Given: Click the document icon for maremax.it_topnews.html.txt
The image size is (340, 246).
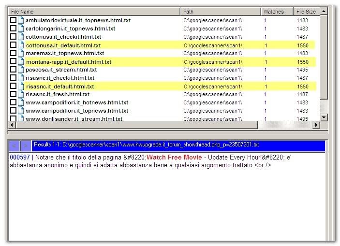Looking at the screenshot, I should pyautogui.click(x=21, y=53).
